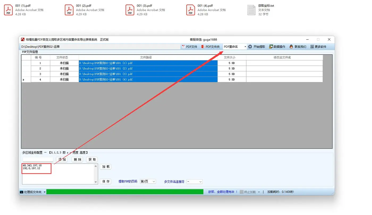This screenshot has height=215, width=372.
Task: Click the row selector for row 4
Action: 26,80
